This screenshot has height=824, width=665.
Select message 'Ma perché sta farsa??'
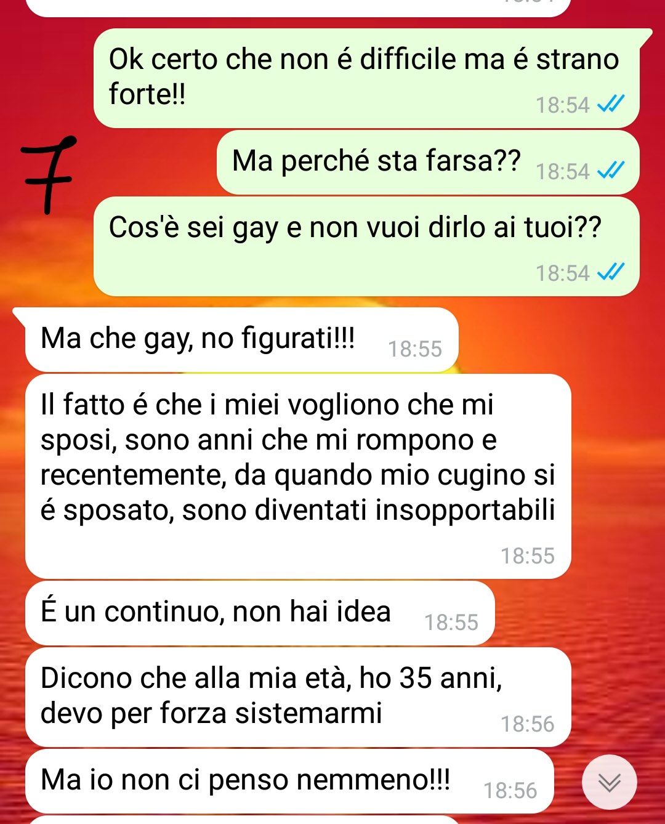(428, 162)
